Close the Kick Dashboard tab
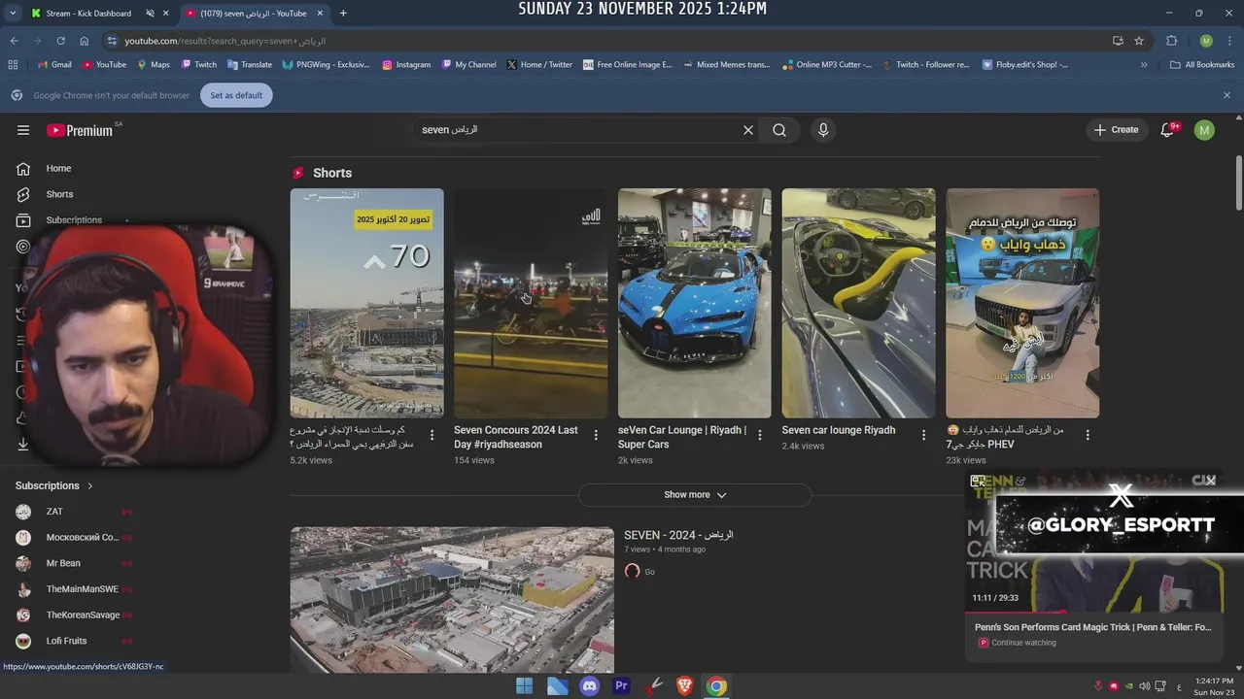This screenshot has height=699, width=1244. (x=165, y=13)
